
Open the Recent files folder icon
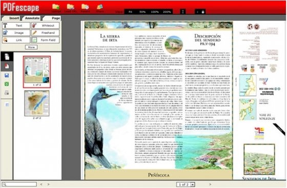point(85,7)
